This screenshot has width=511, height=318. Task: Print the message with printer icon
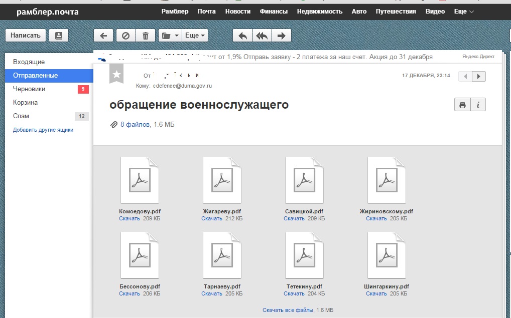pos(462,105)
